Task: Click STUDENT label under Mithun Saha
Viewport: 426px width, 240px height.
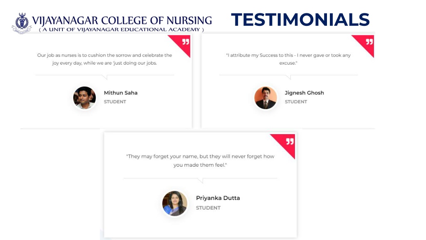Action: tap(115, 102)
